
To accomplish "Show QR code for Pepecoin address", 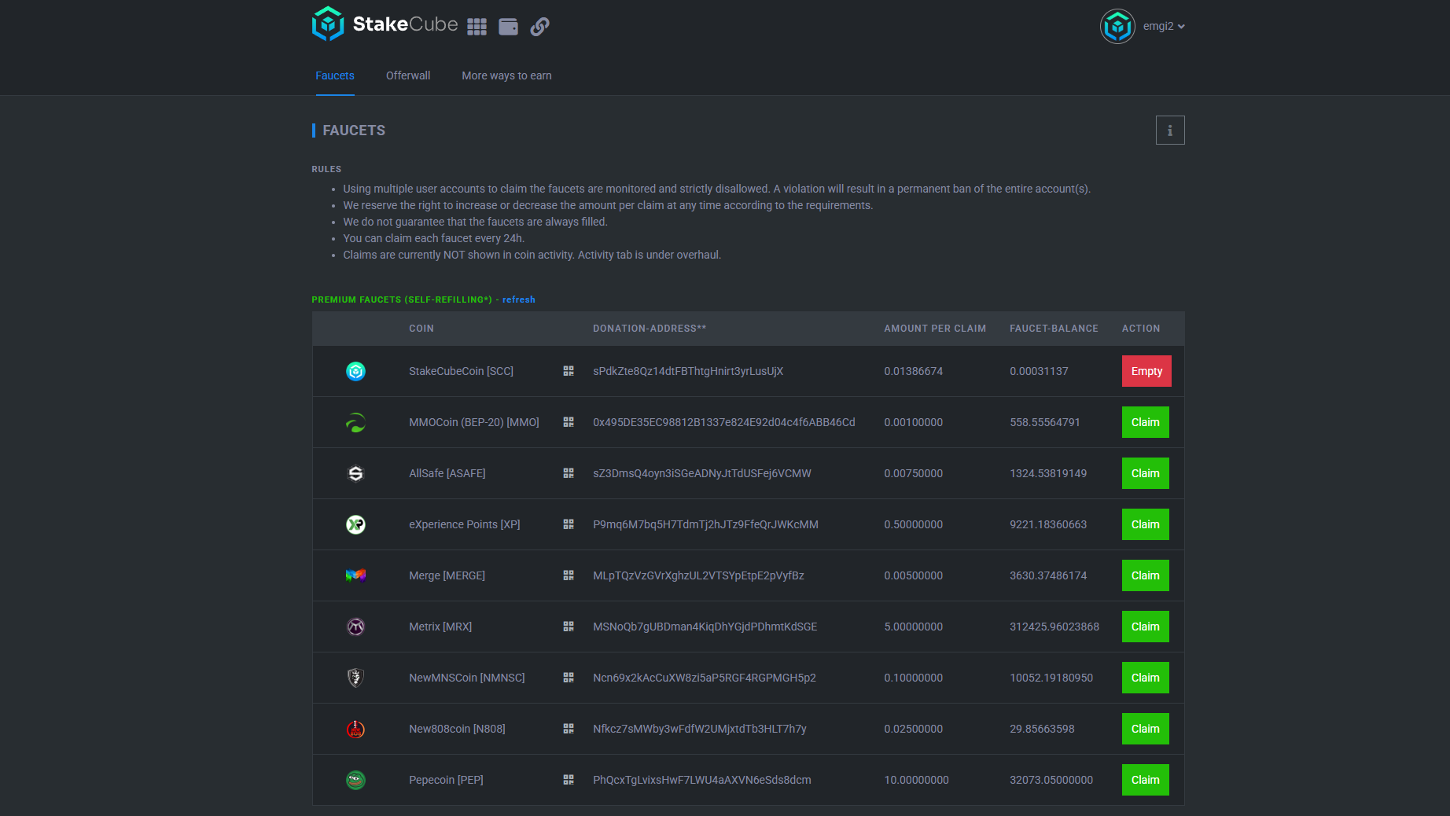I will tap(569, 780).
